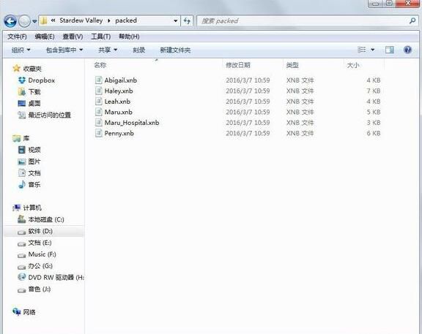422x334 pixels.
Task: Click Abigail.xnb modified date 2016/3/7 10:59
Action: 248,80
